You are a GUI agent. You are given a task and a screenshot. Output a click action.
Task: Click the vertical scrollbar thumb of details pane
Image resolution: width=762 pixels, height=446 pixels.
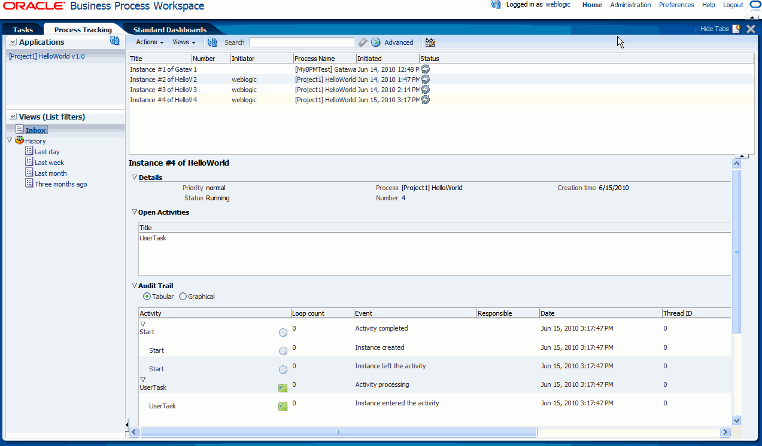coord(737,251)
